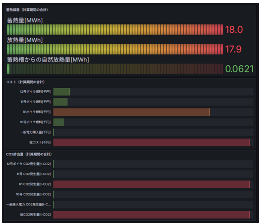
Task: Click the green 10号ボイラ燃料 cost bar
Action: (x=58, y=122)
